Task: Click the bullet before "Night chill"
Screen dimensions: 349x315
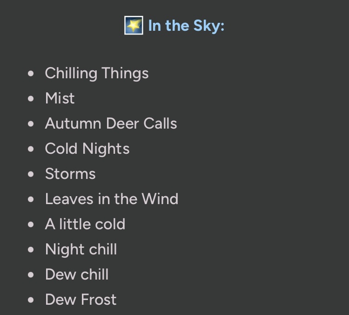Action: (31, 250)
